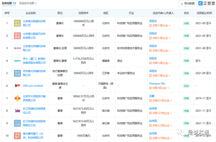Open link 长江存储科技控股有限责任公司
This screenshot has height=142, width=216.
click(34, 123)
